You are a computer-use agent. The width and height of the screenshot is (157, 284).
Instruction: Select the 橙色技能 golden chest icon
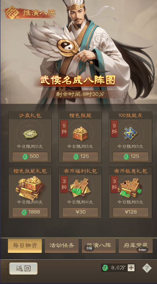(80, 134)
